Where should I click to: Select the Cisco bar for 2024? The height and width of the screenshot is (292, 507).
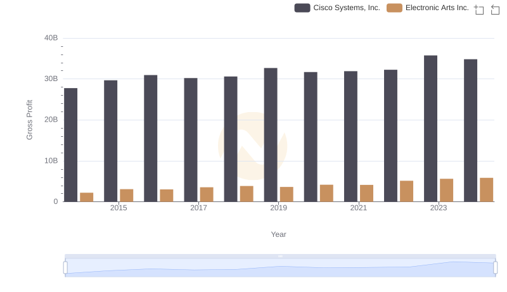[x=470, y=130]
